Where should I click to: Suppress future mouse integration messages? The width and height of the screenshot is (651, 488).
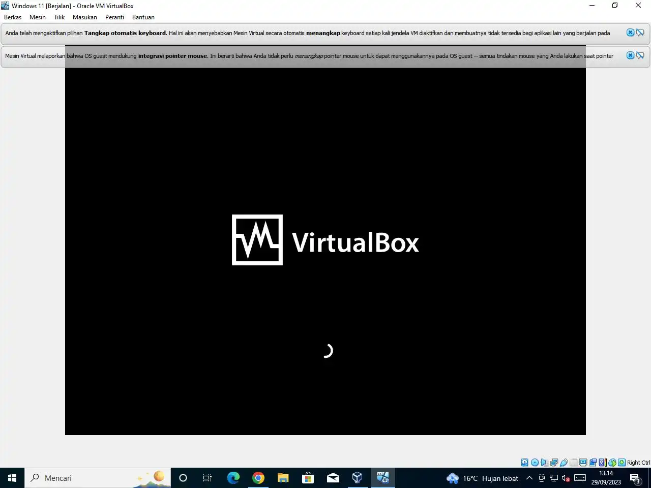click(x=640, y=55)
